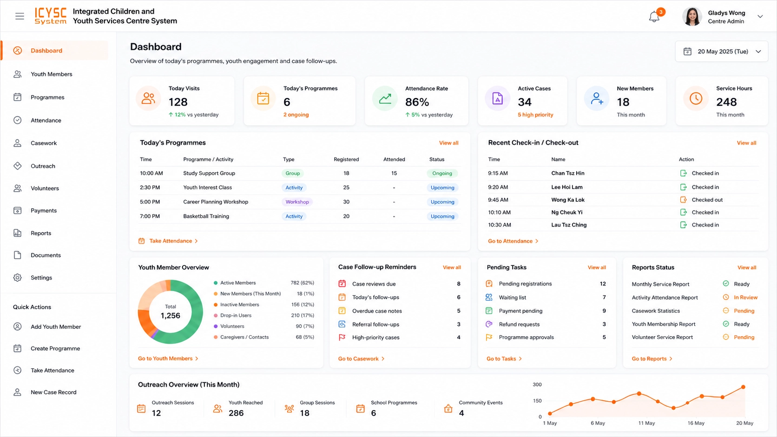Click the Create Programme quick action icon

click(x=18, y=348)
